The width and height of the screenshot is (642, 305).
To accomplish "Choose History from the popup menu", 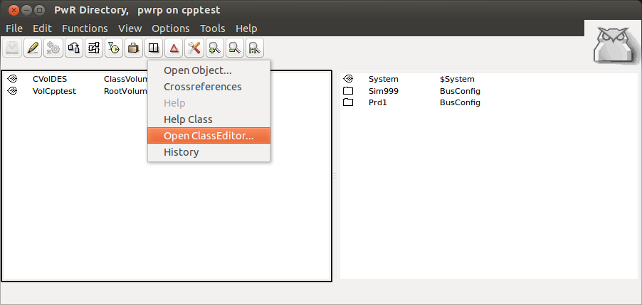I will 209,152.
